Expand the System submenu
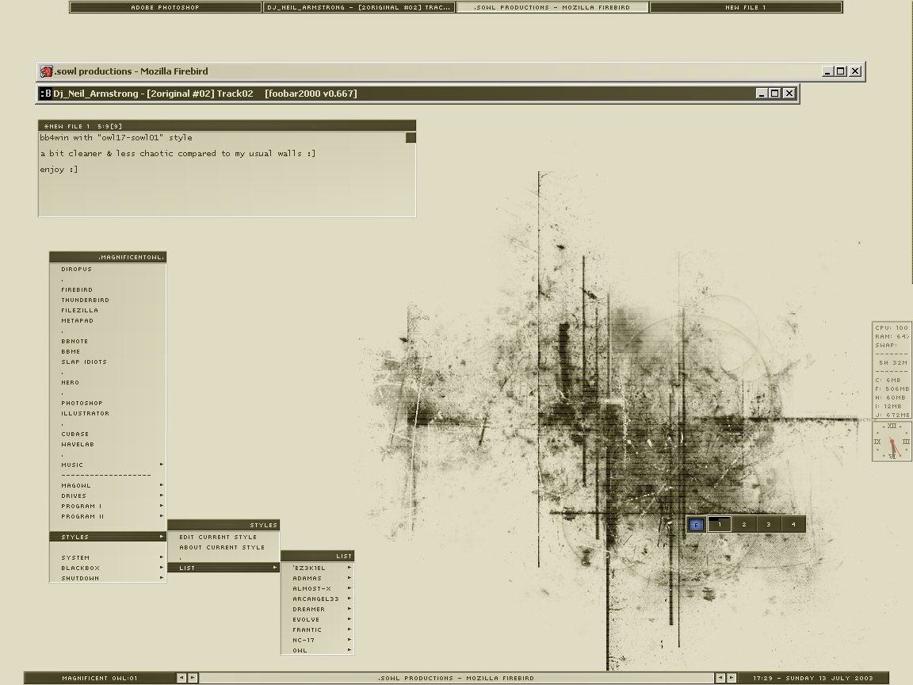 click(x=108, y=558)
